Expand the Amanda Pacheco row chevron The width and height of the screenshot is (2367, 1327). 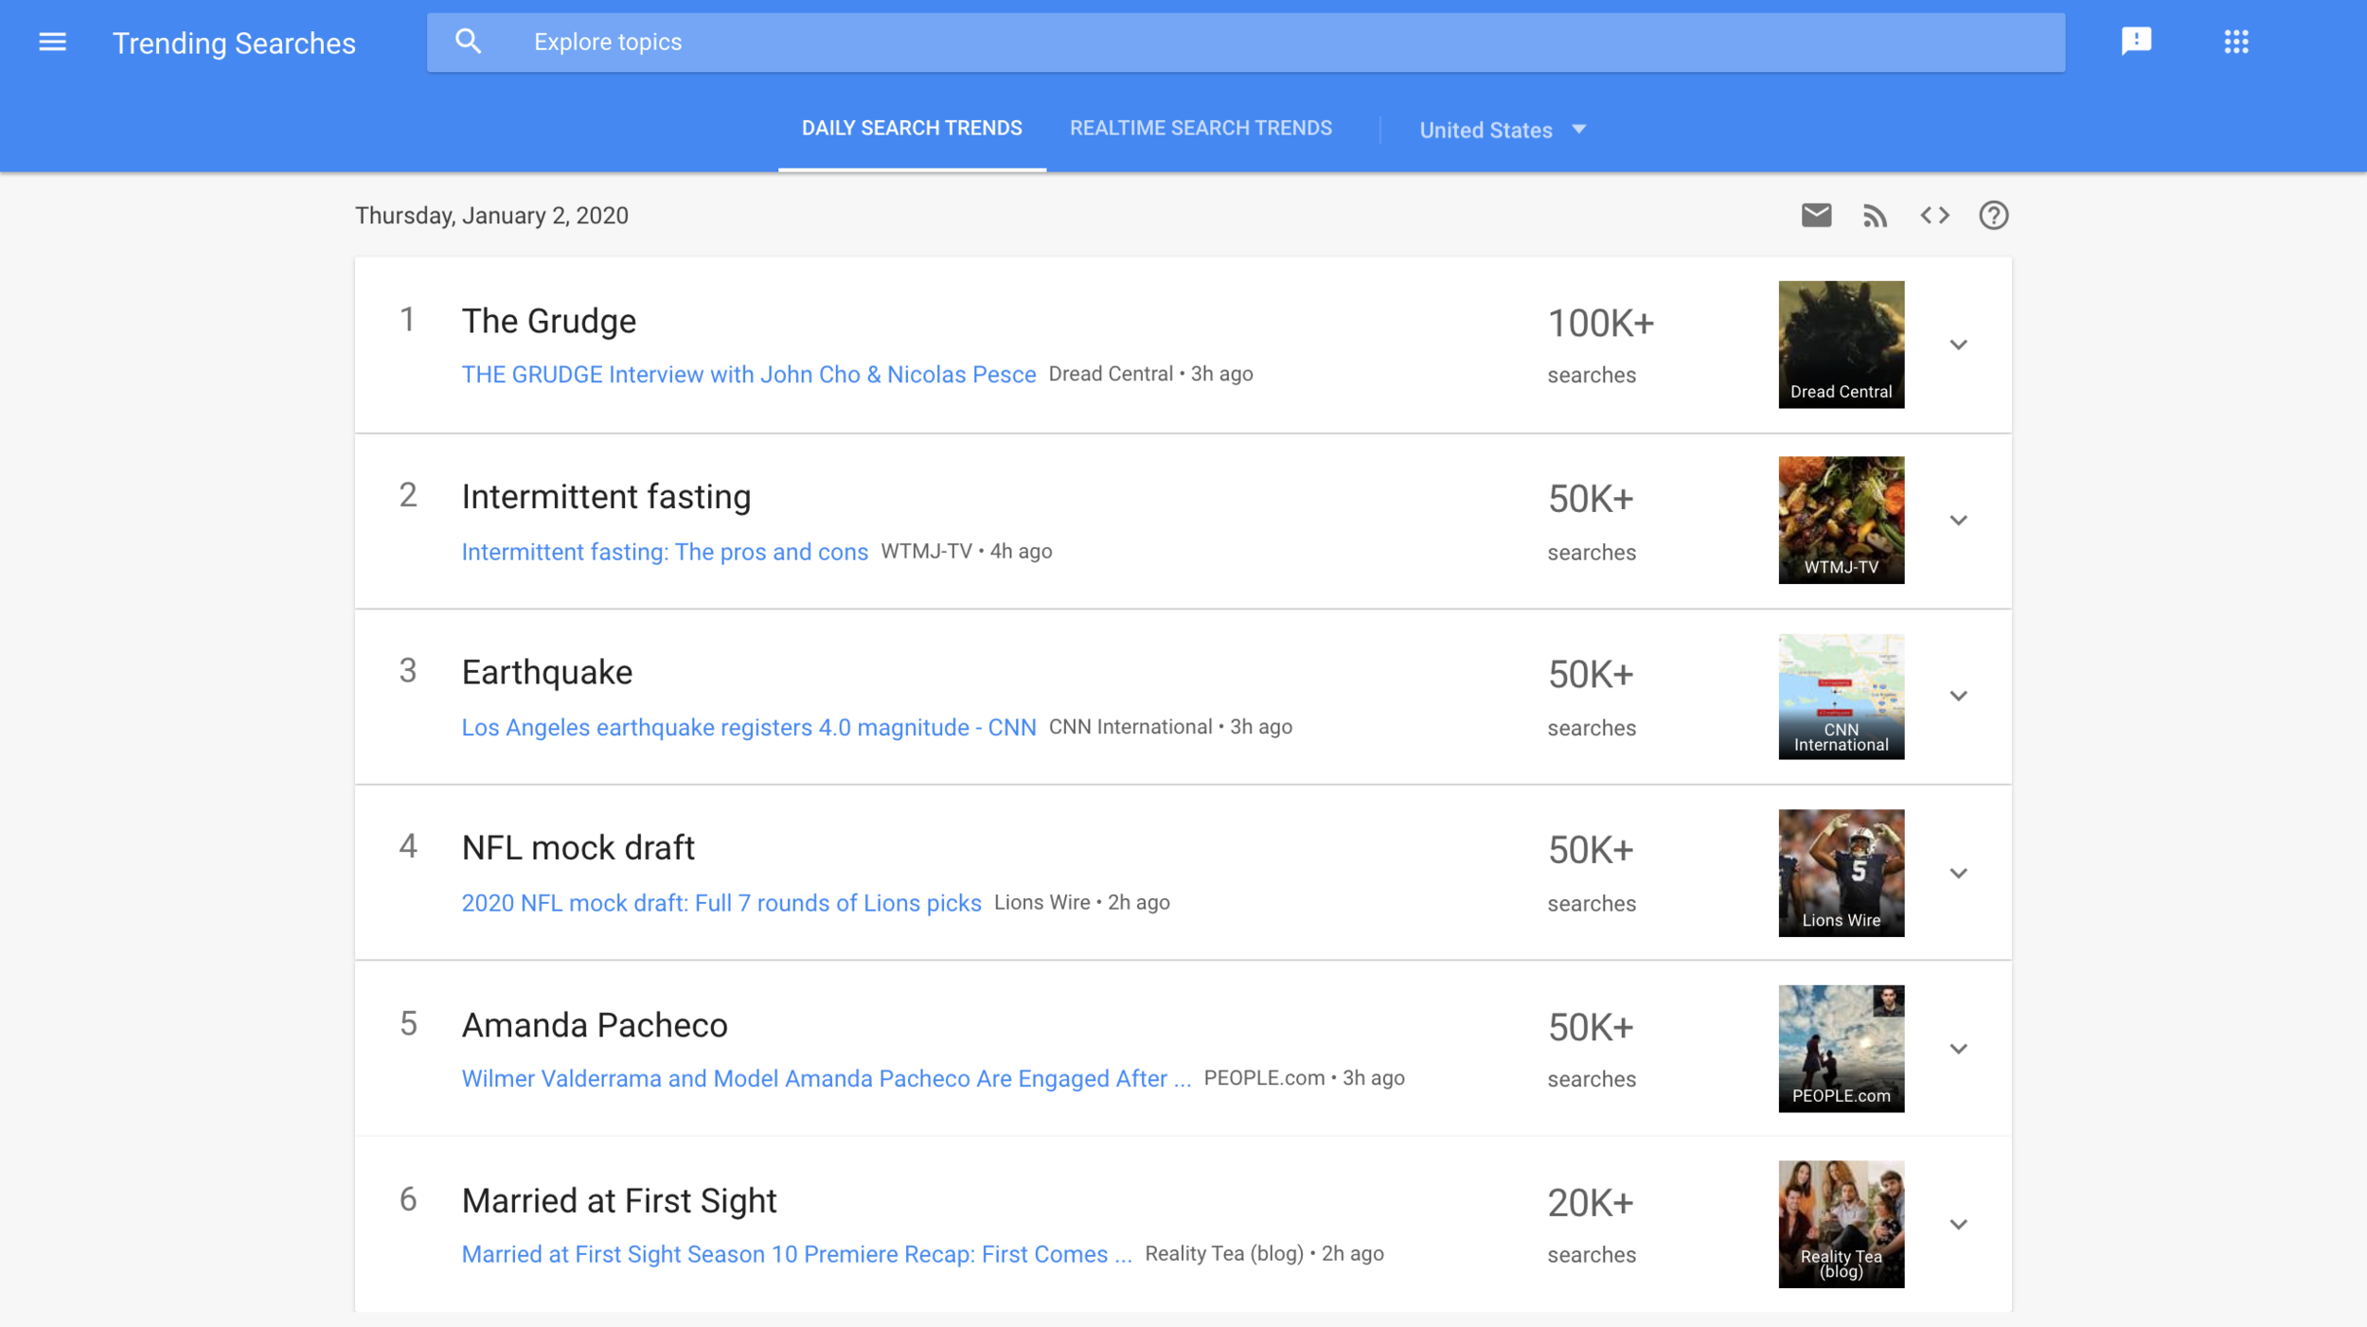click(x=1958, y=1049)
